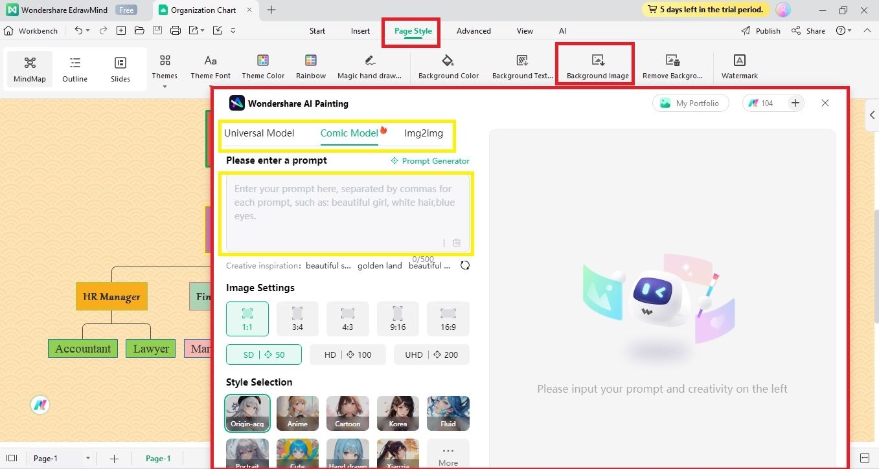Select 9:16 aspect ratio
Image resolution: width=879 pixels, height=469 pixels.
click(398, 319)
